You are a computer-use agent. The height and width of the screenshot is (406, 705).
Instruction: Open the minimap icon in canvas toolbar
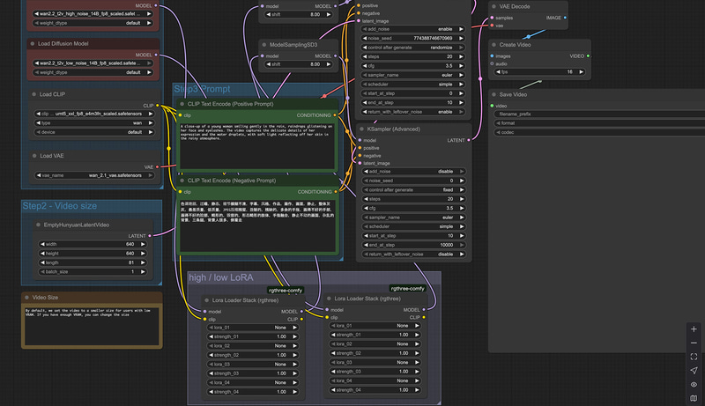(x=694, y=399)
